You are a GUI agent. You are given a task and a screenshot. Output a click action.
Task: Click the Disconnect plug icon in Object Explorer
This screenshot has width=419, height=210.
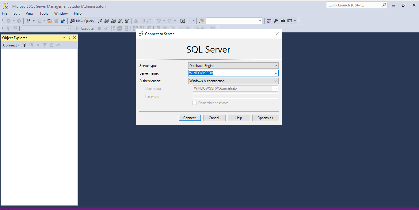(31, 45)
